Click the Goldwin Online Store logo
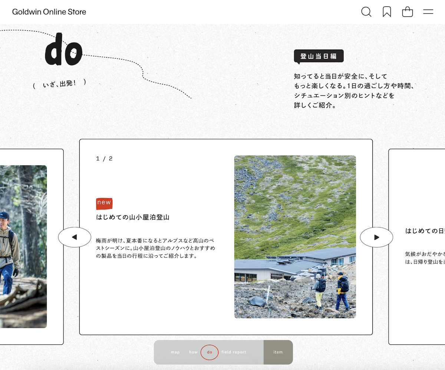This screenshot has width=445, height=370. (x=49, y=12)
